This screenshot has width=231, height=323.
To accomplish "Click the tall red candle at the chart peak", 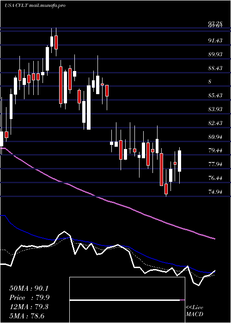I will [x=56, y=42].
